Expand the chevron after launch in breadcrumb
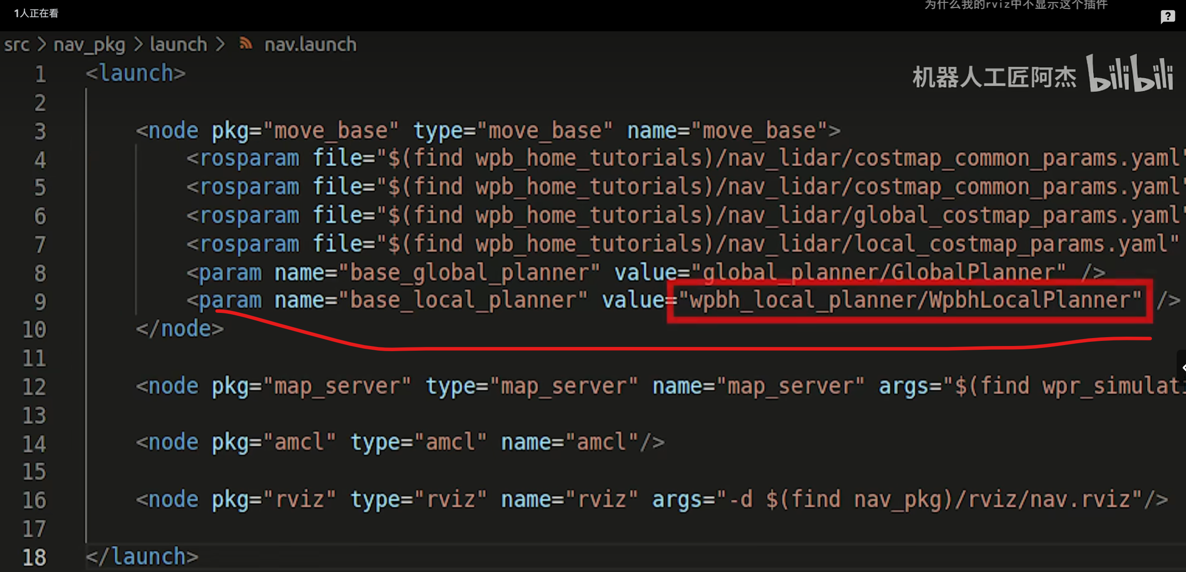Screen dimensions: 1186x572 220,45
